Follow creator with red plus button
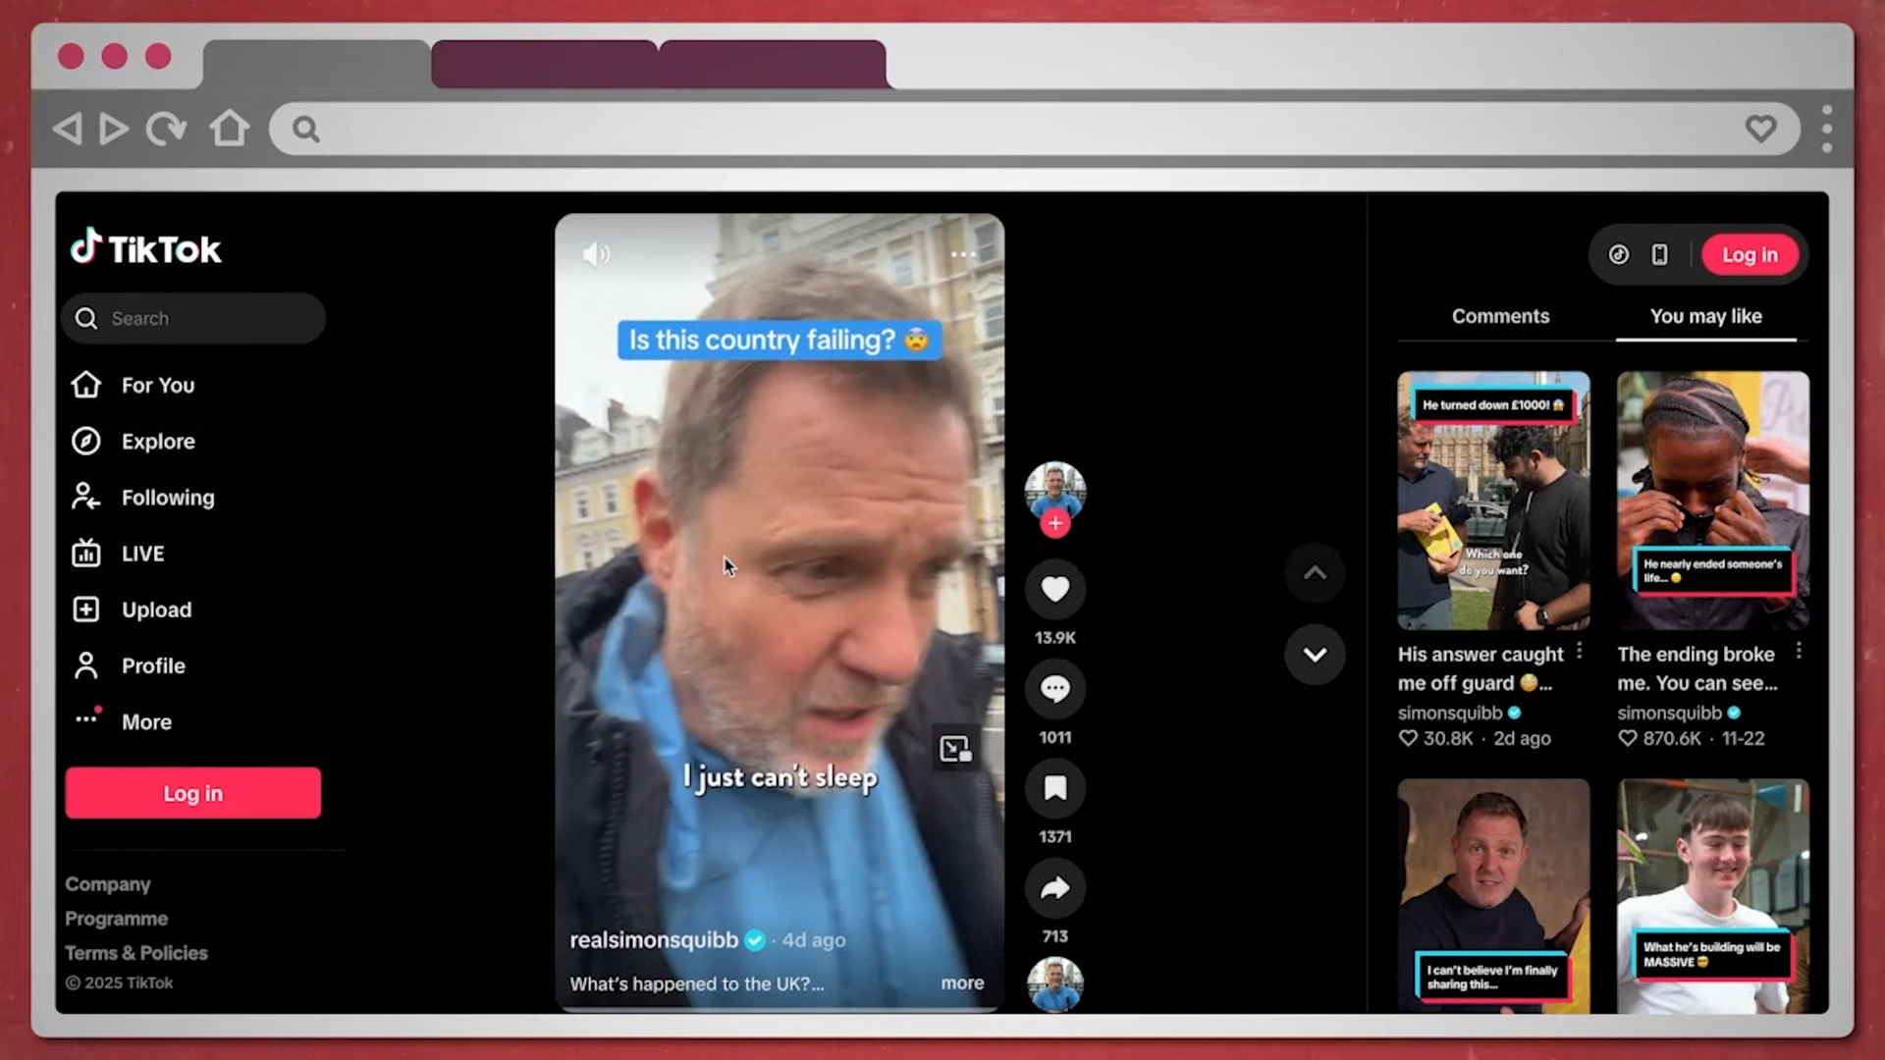The width and height of the screenshot is (1885, 1060). pyautogui.click(x=1054, y=524)
